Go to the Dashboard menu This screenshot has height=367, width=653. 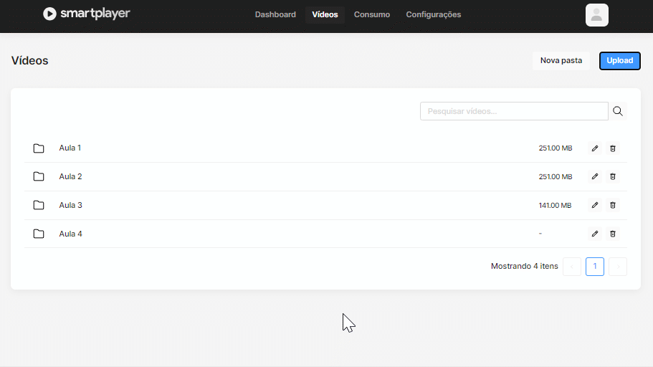tap(275, 14)
